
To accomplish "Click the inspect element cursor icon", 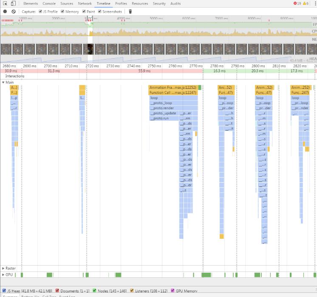I will (5, 3).
